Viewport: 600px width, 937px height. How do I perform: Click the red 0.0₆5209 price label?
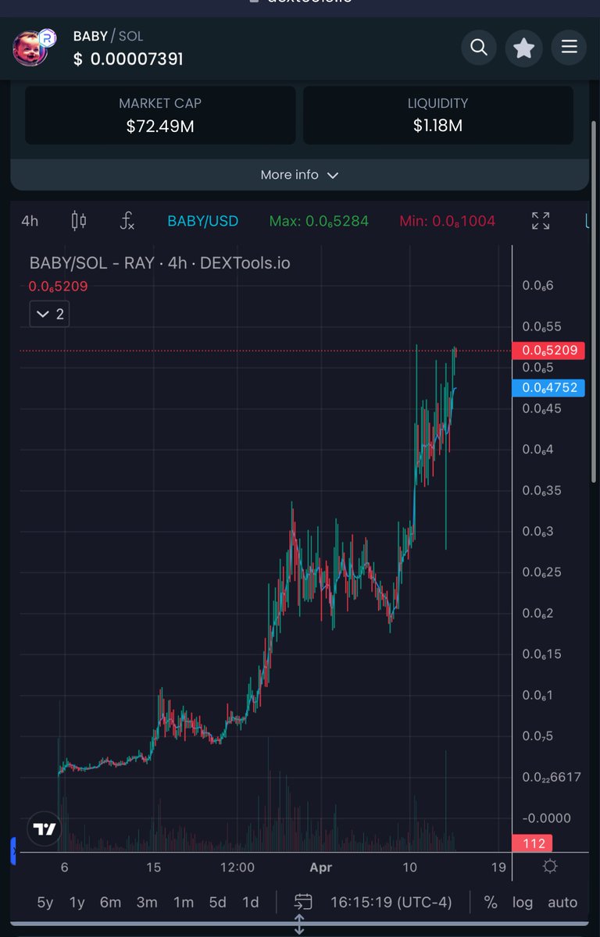pyautogui.click(x=548, y=350)
